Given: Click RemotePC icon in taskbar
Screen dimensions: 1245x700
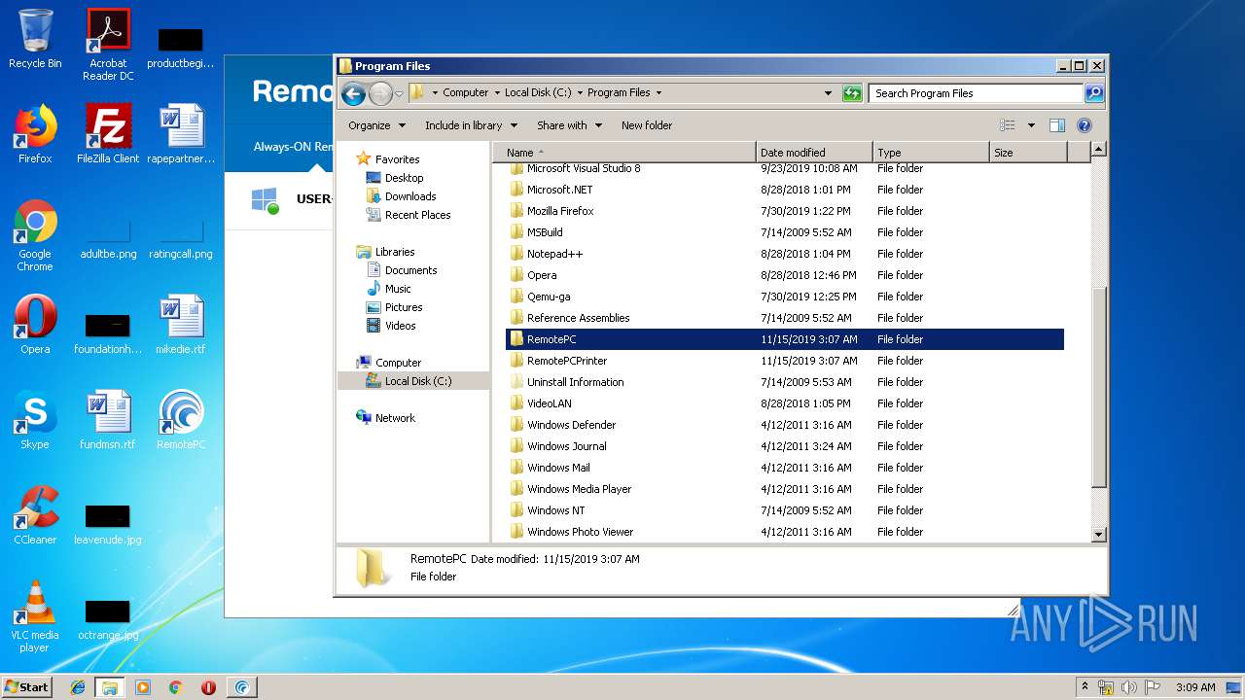Looking at the screenshot, I should pos(241,687).
